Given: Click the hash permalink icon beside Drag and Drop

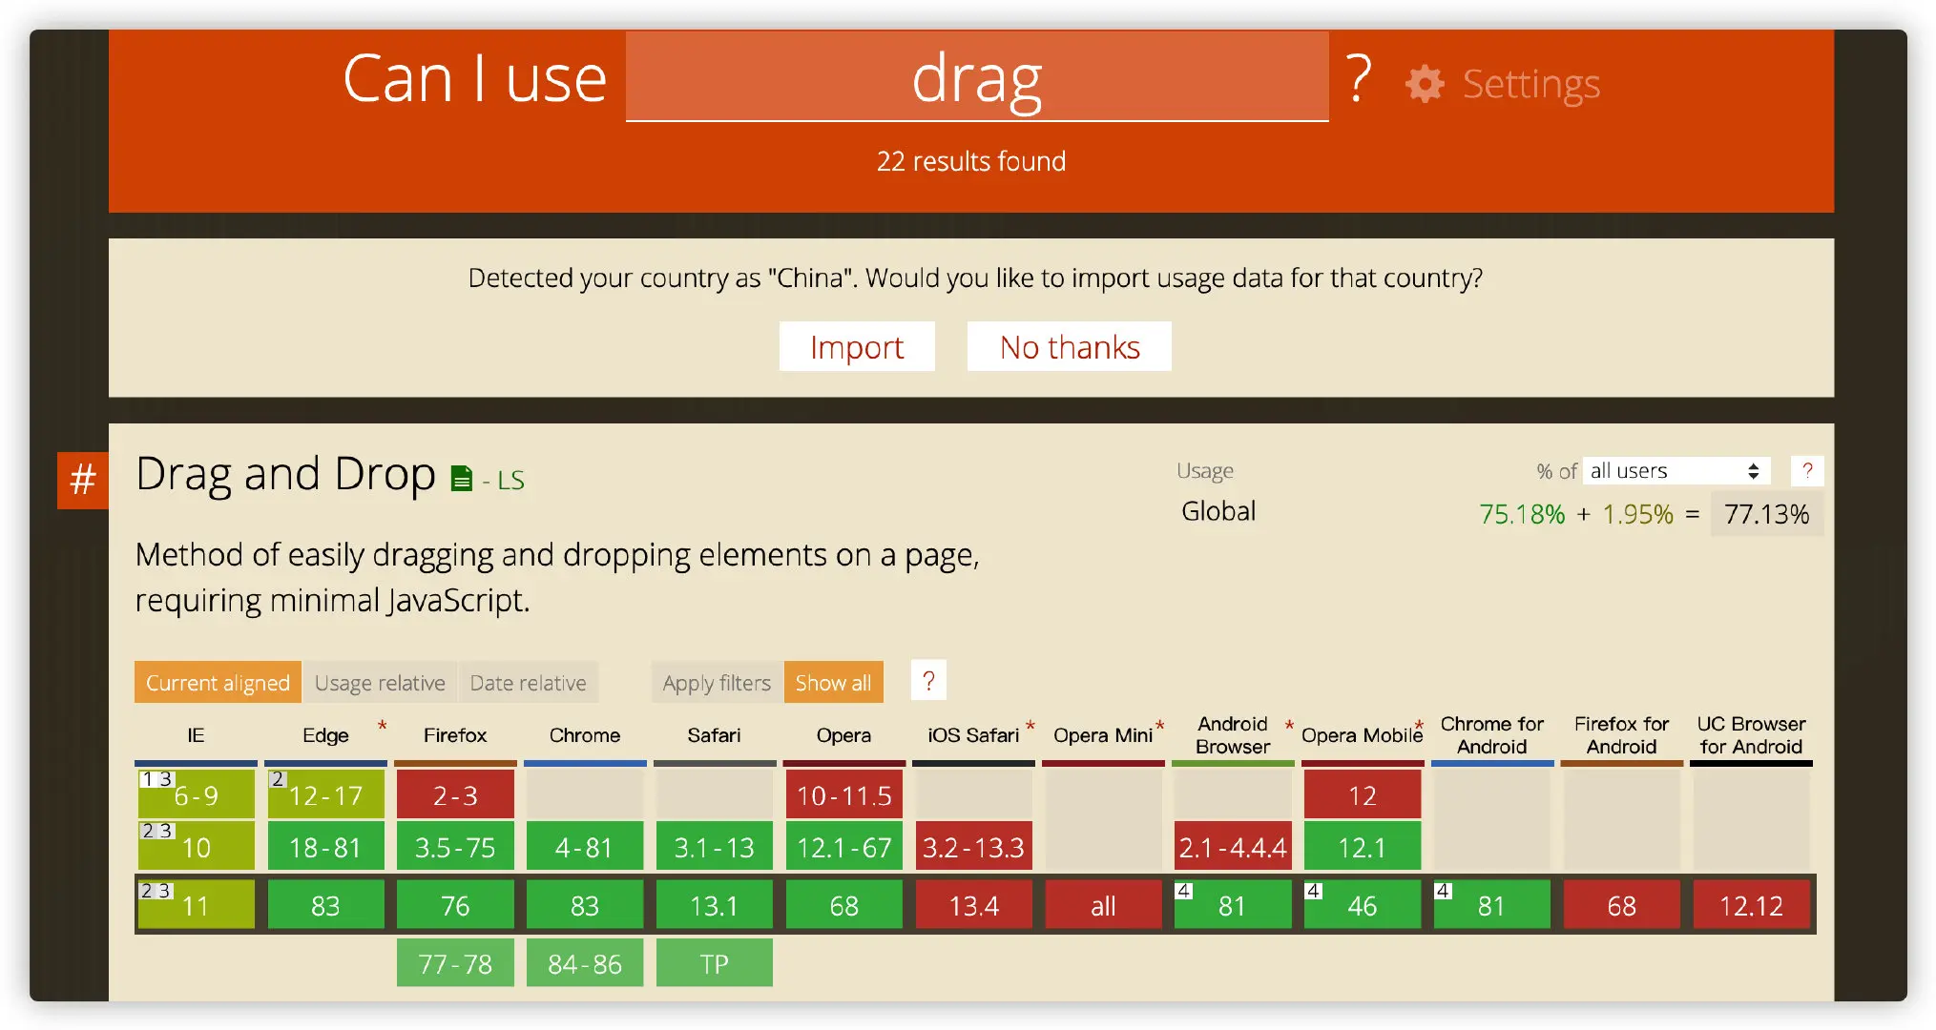Looking at the screenshot, I should point(83,480).
